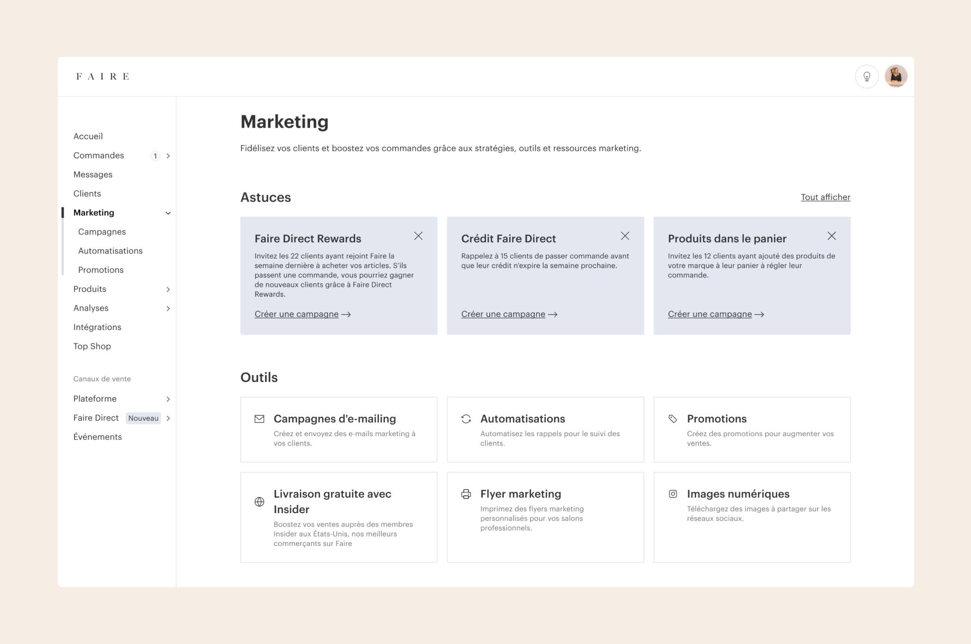971x644 pixels.
Task: Click the FAIRE logo
Action: pos(102,76)
